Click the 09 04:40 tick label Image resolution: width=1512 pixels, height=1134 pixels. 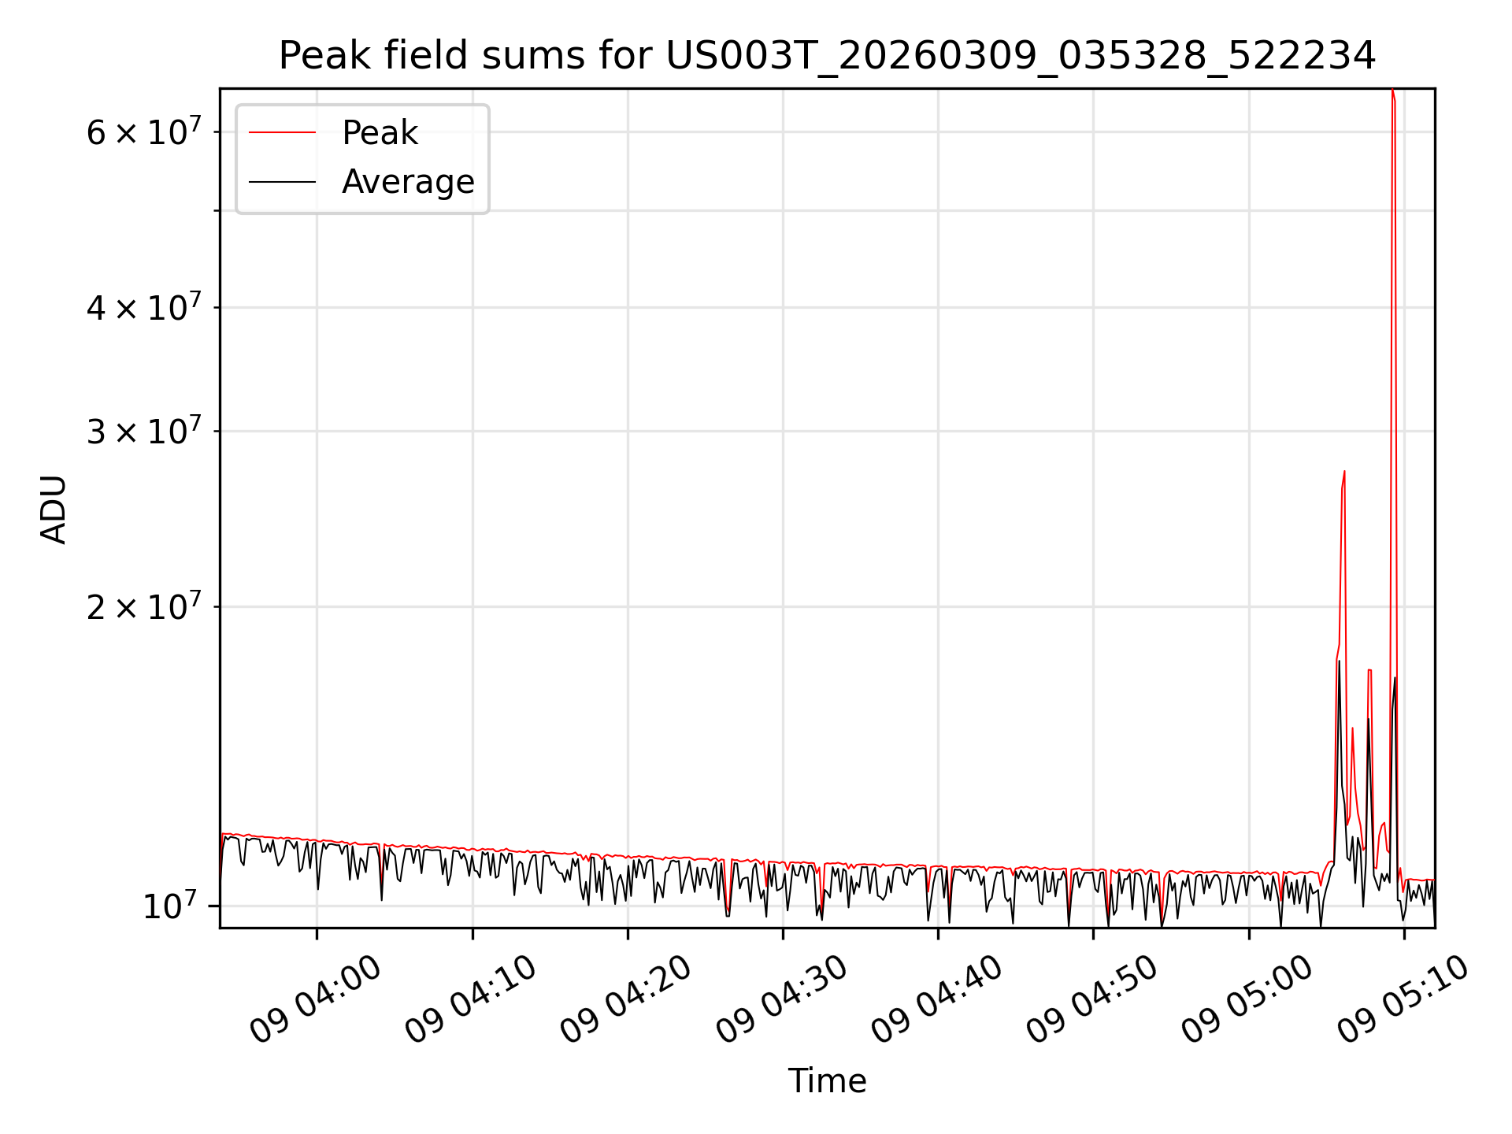936,999
